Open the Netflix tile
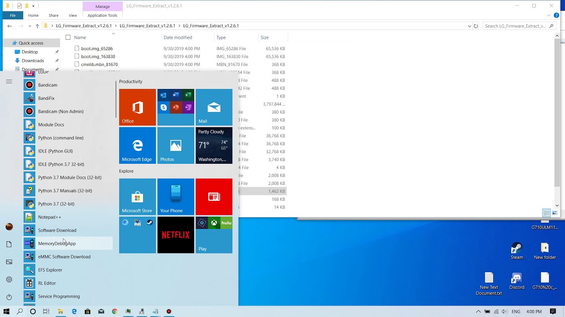This screenshot has height=317, width=565. click(176, 235)
